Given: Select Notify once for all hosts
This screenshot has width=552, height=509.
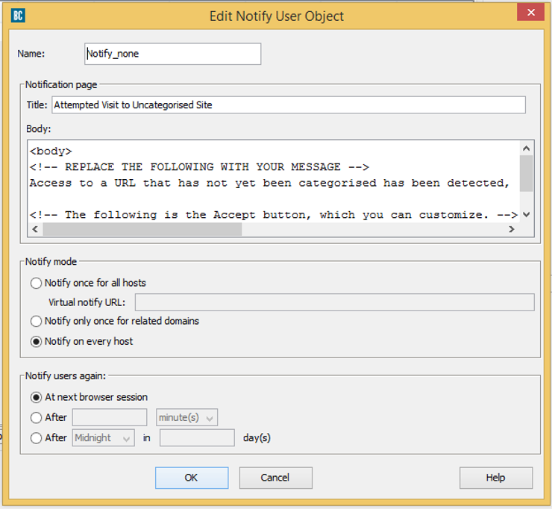Looking at the screenshot, I should tap(88, 283).
